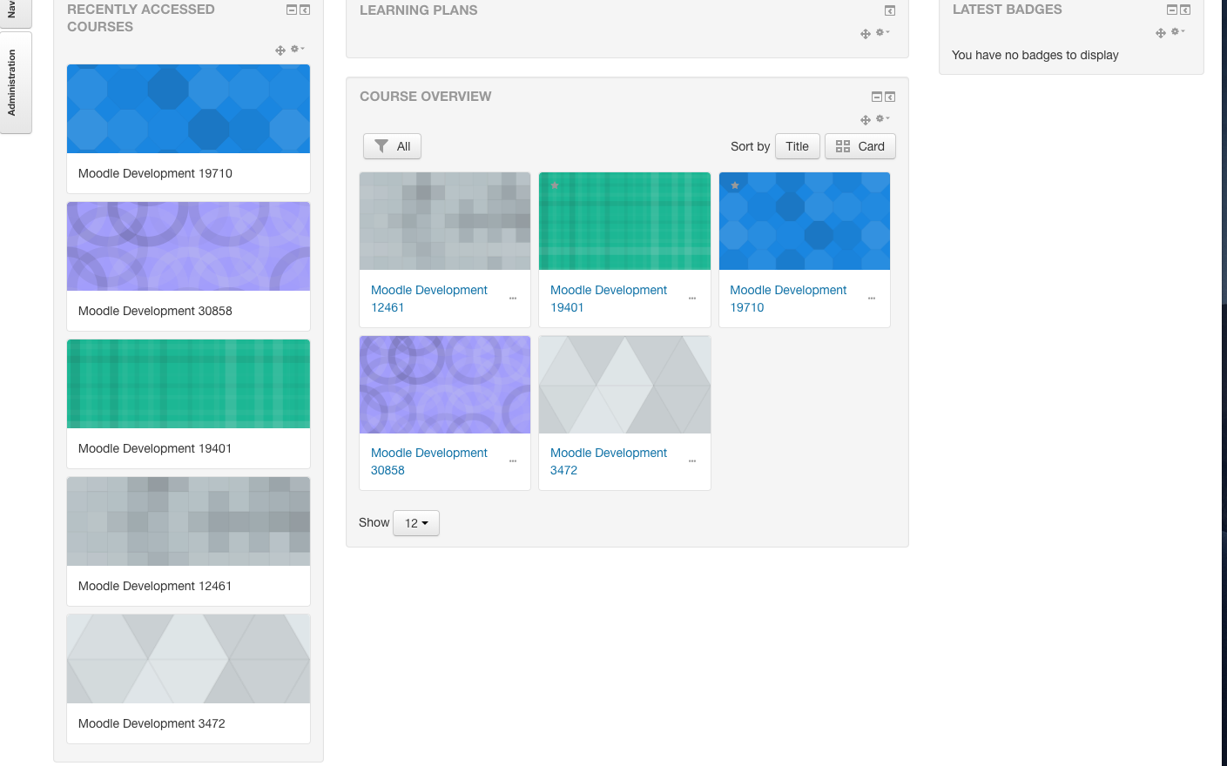
Task: Click the Sort by label
Action: pyautogui.click(x=751, y=146)
